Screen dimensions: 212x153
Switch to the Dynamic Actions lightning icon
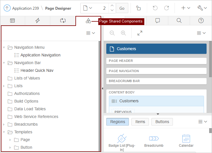[x=37, y=21]
